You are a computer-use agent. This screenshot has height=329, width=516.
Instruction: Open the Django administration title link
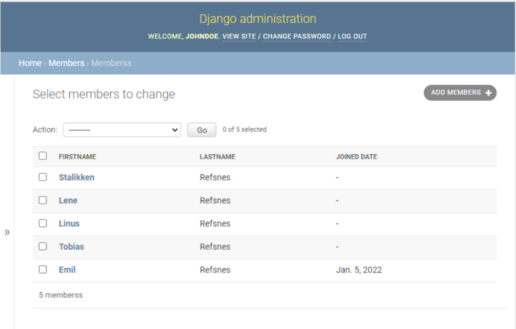pyautogui.click(x=258, y=19)
